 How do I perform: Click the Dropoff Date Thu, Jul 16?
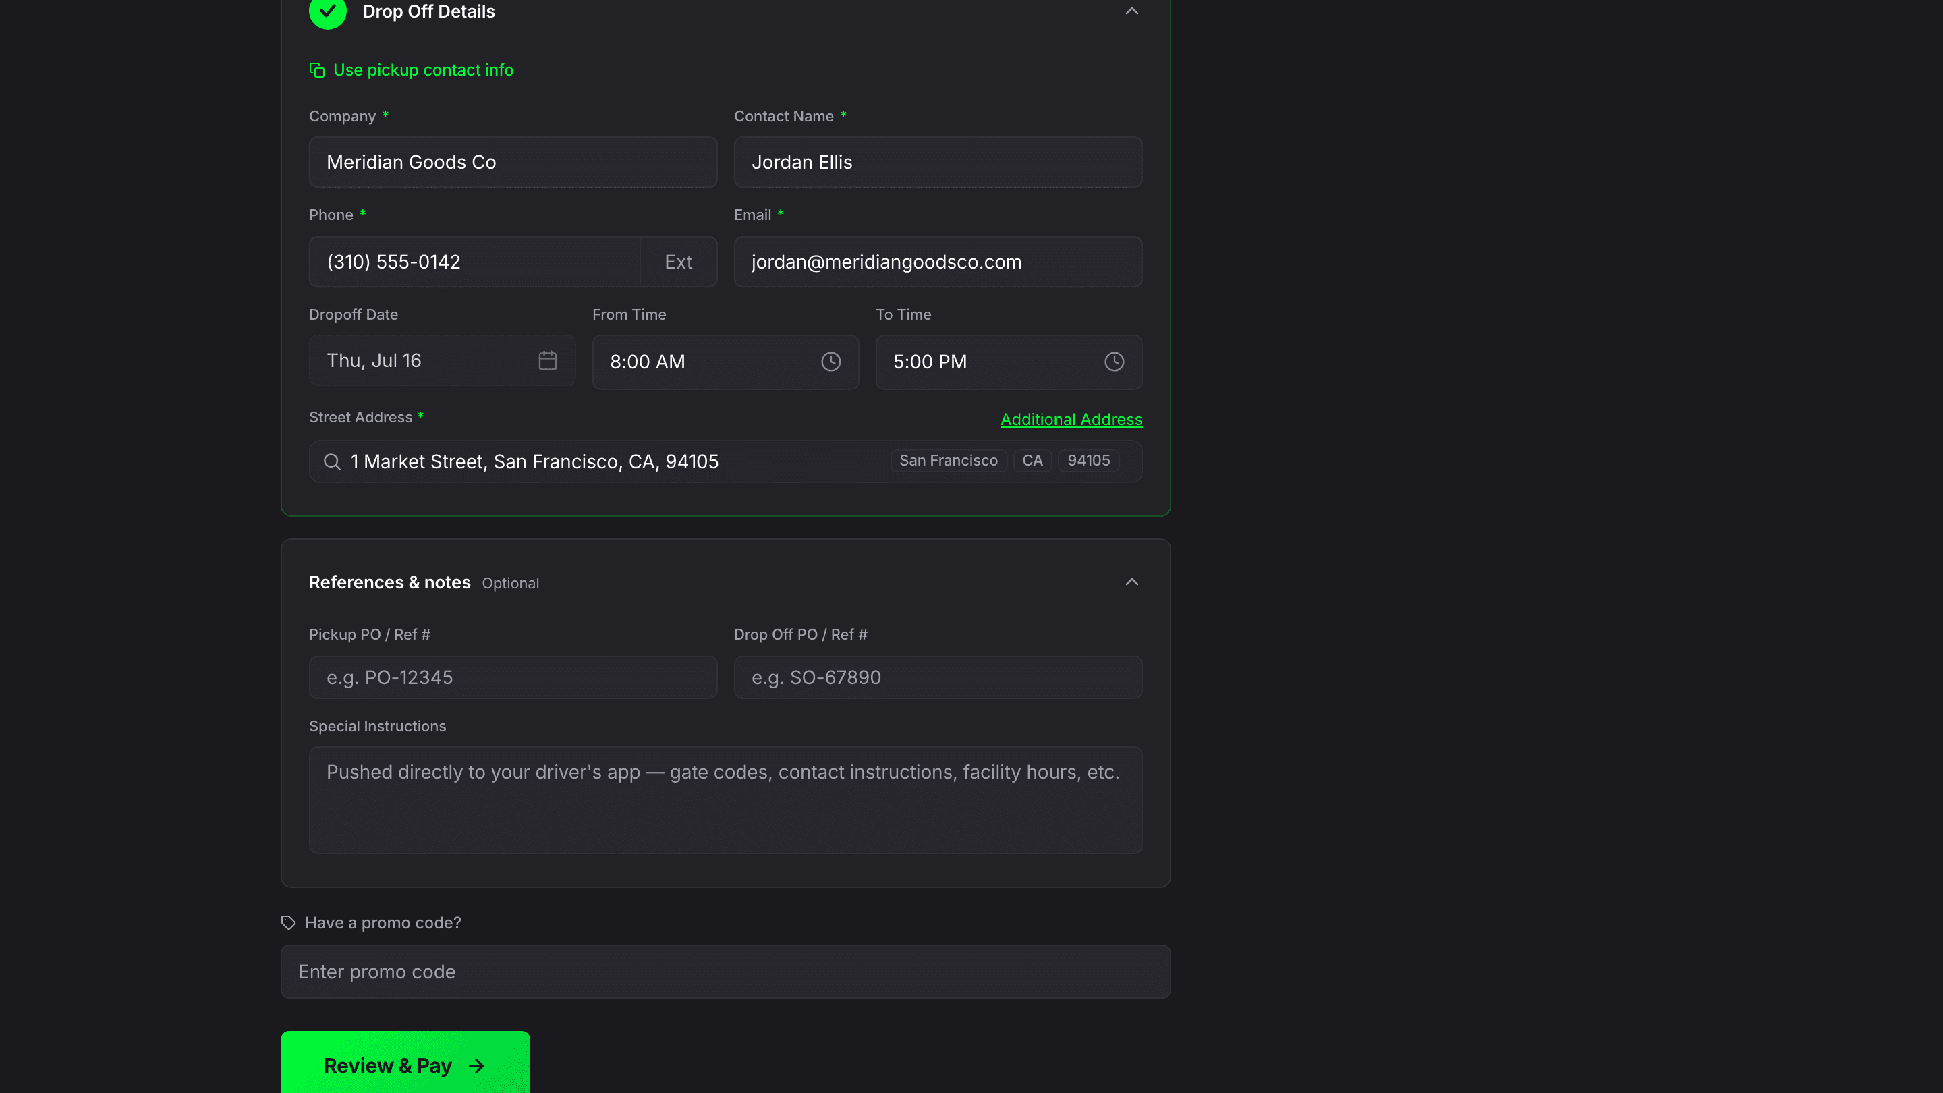(x=442, y=360)
